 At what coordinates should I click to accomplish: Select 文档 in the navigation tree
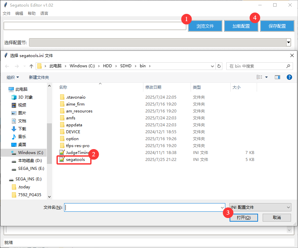pos(19,121)
